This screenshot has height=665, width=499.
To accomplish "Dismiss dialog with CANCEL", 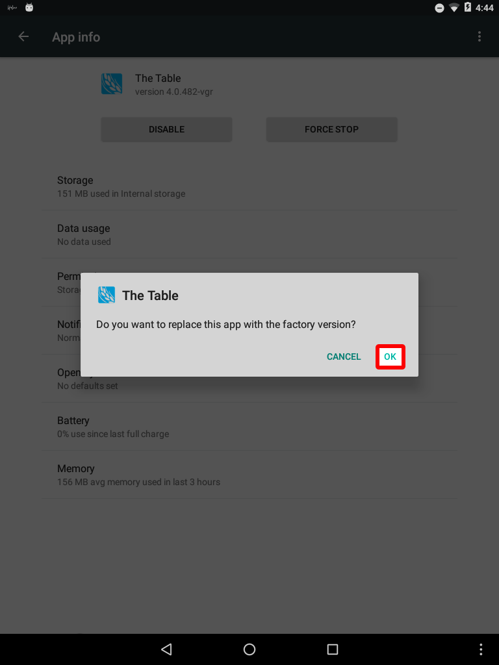I will coord(344,357).
